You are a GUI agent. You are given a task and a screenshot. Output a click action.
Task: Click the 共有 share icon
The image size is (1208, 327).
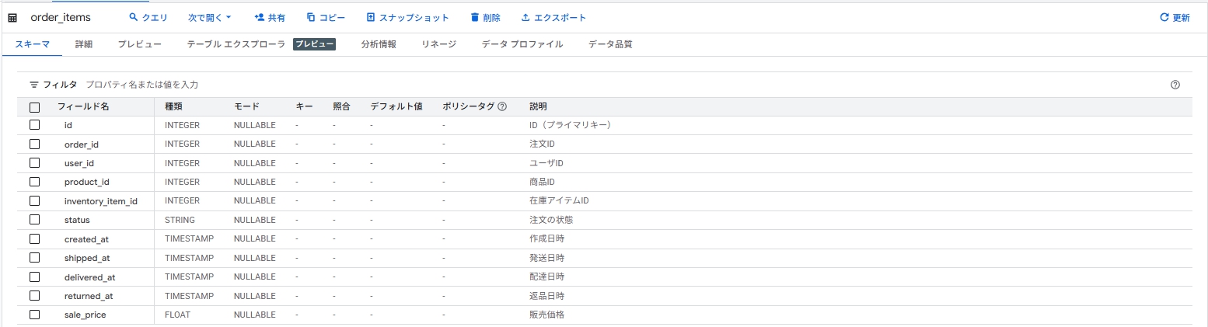coord(260,17)
